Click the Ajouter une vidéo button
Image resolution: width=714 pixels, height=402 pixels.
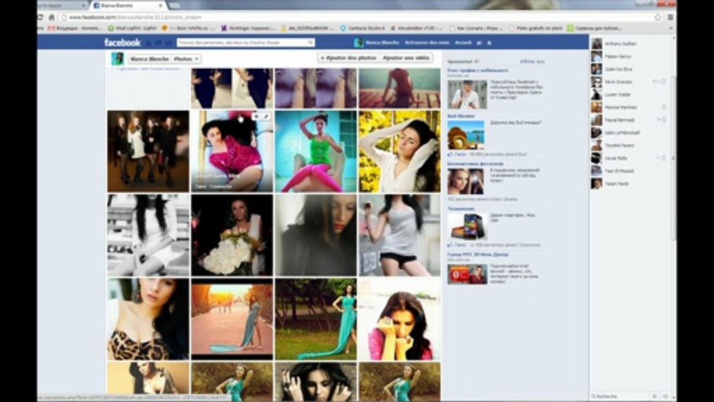tap(406, 58)
